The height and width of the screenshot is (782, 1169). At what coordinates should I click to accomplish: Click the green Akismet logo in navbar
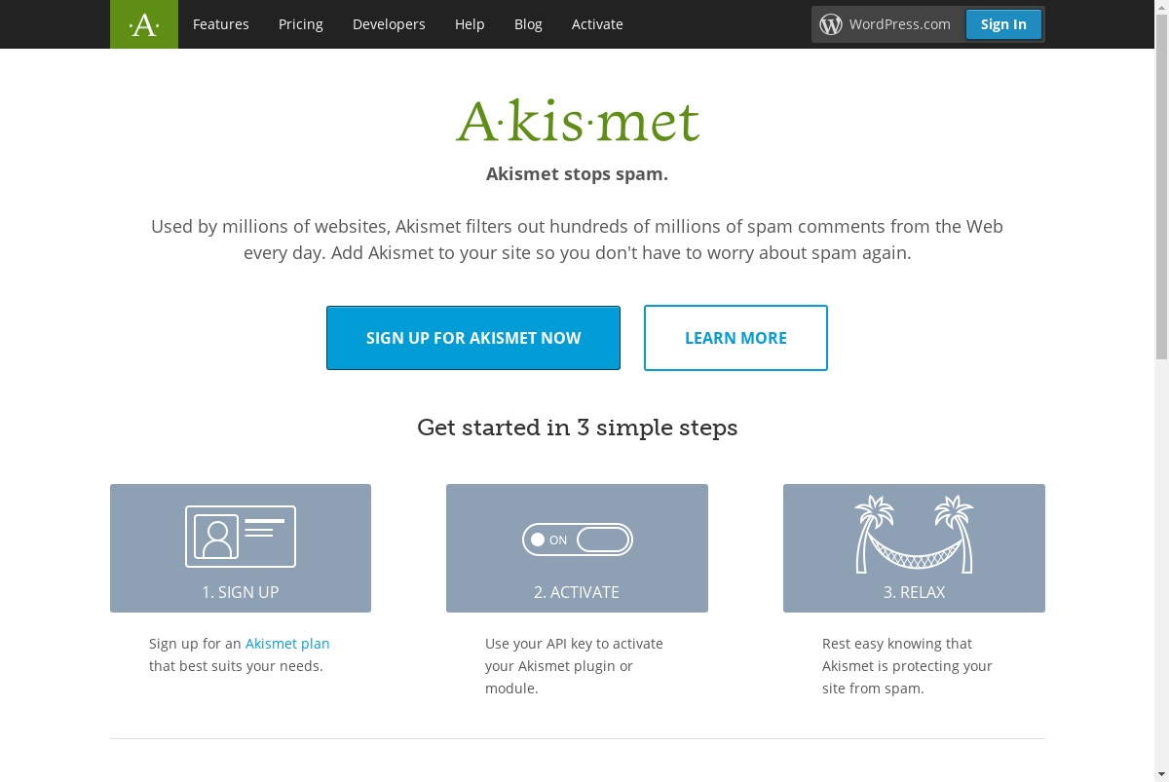(x=144, y=24)
